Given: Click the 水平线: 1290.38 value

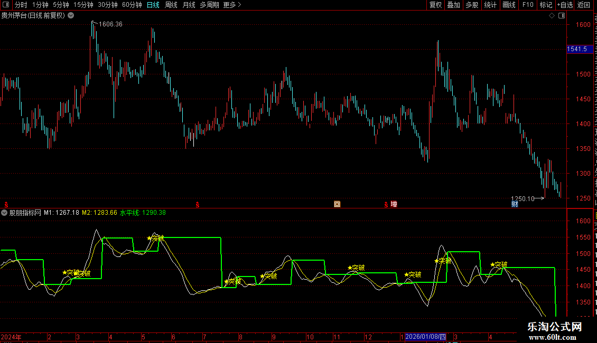Looking at the screenshot, I should coord(143,213).
